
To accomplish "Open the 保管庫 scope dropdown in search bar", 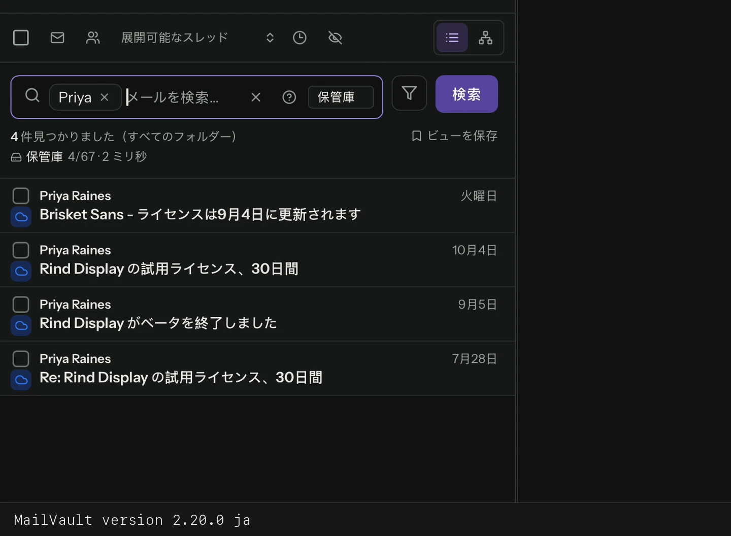I will (x=341, y=97).
